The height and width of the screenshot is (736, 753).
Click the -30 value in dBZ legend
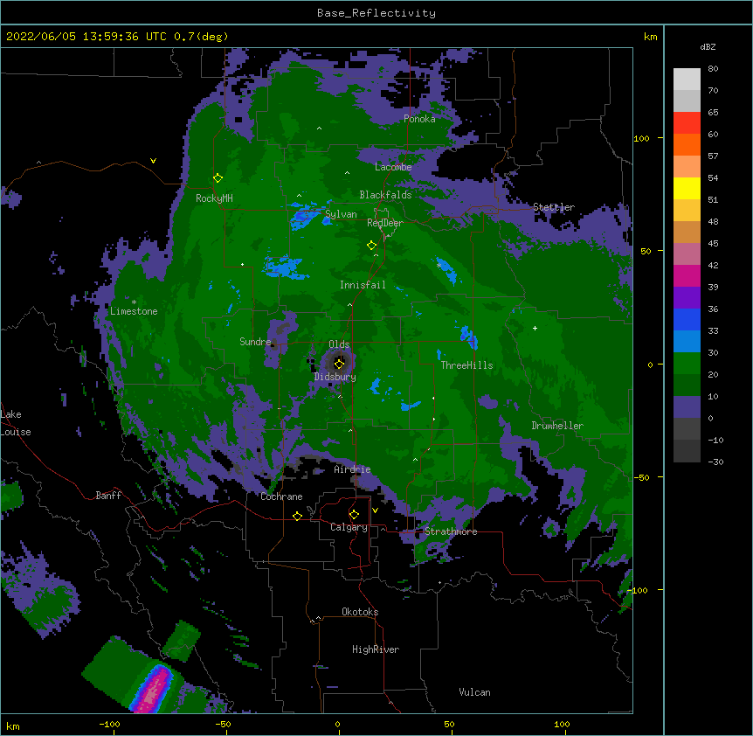pos(715,462)
